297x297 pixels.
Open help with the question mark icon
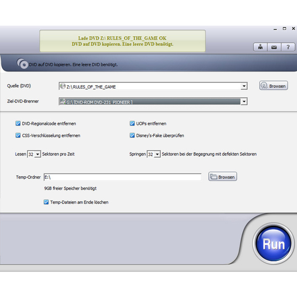tap(288, 47)
